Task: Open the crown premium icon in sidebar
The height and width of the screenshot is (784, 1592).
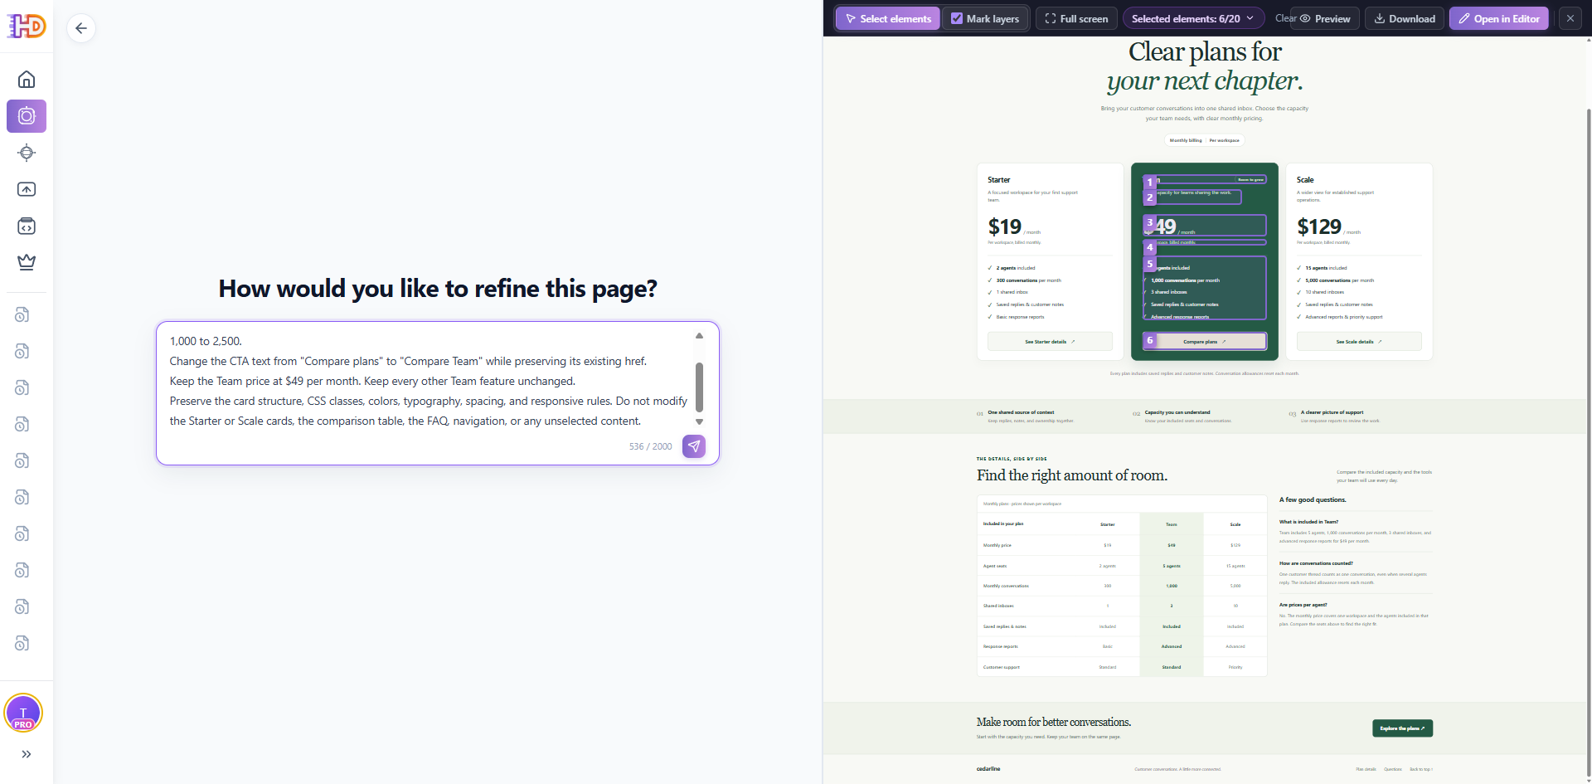Action: 27,262
